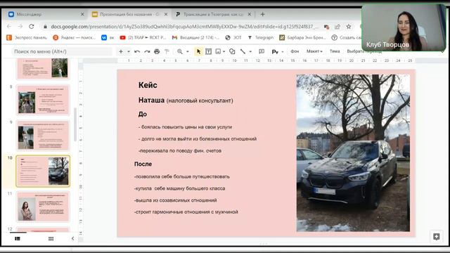The width and height of the screenshot is (450, 253).
Task: Select the text box tool
Action: click(x=209, y=51)
